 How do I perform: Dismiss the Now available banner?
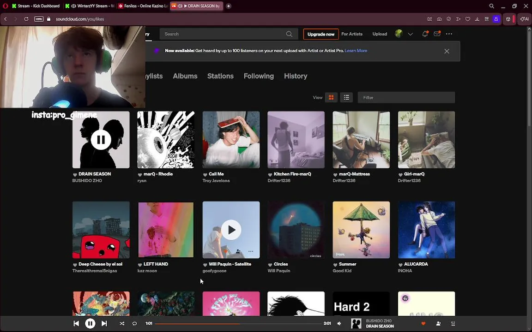(447, 51)
